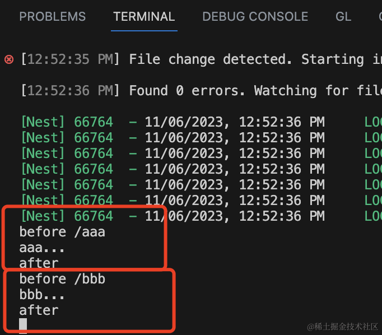Open the DEBUG CONSOLE tab

[x=255, y=17]
